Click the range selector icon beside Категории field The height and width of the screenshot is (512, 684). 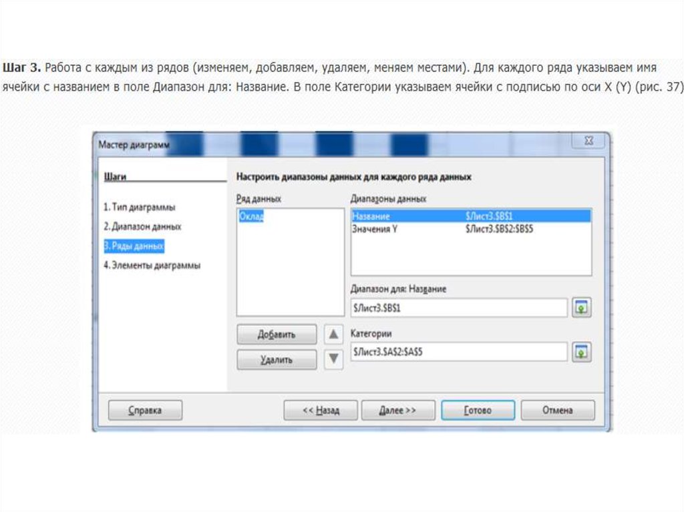coord(582,352)
